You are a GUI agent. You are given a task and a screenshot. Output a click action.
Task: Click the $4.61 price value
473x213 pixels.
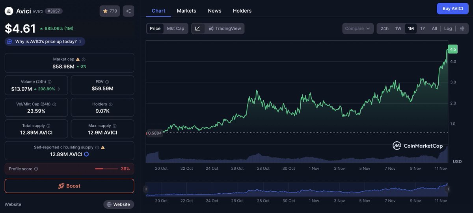(x=20, y=28)
